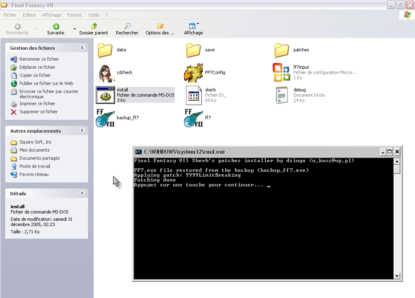Click cmd window scrollbar down arrow
Screen dimensions: 415x298
(397, 276)
